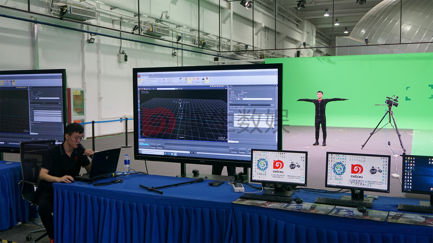The width and height of the screenshot is (433, 243).
Task: Click the highlighted Capture ribbon icon
Action: [207, 80]
